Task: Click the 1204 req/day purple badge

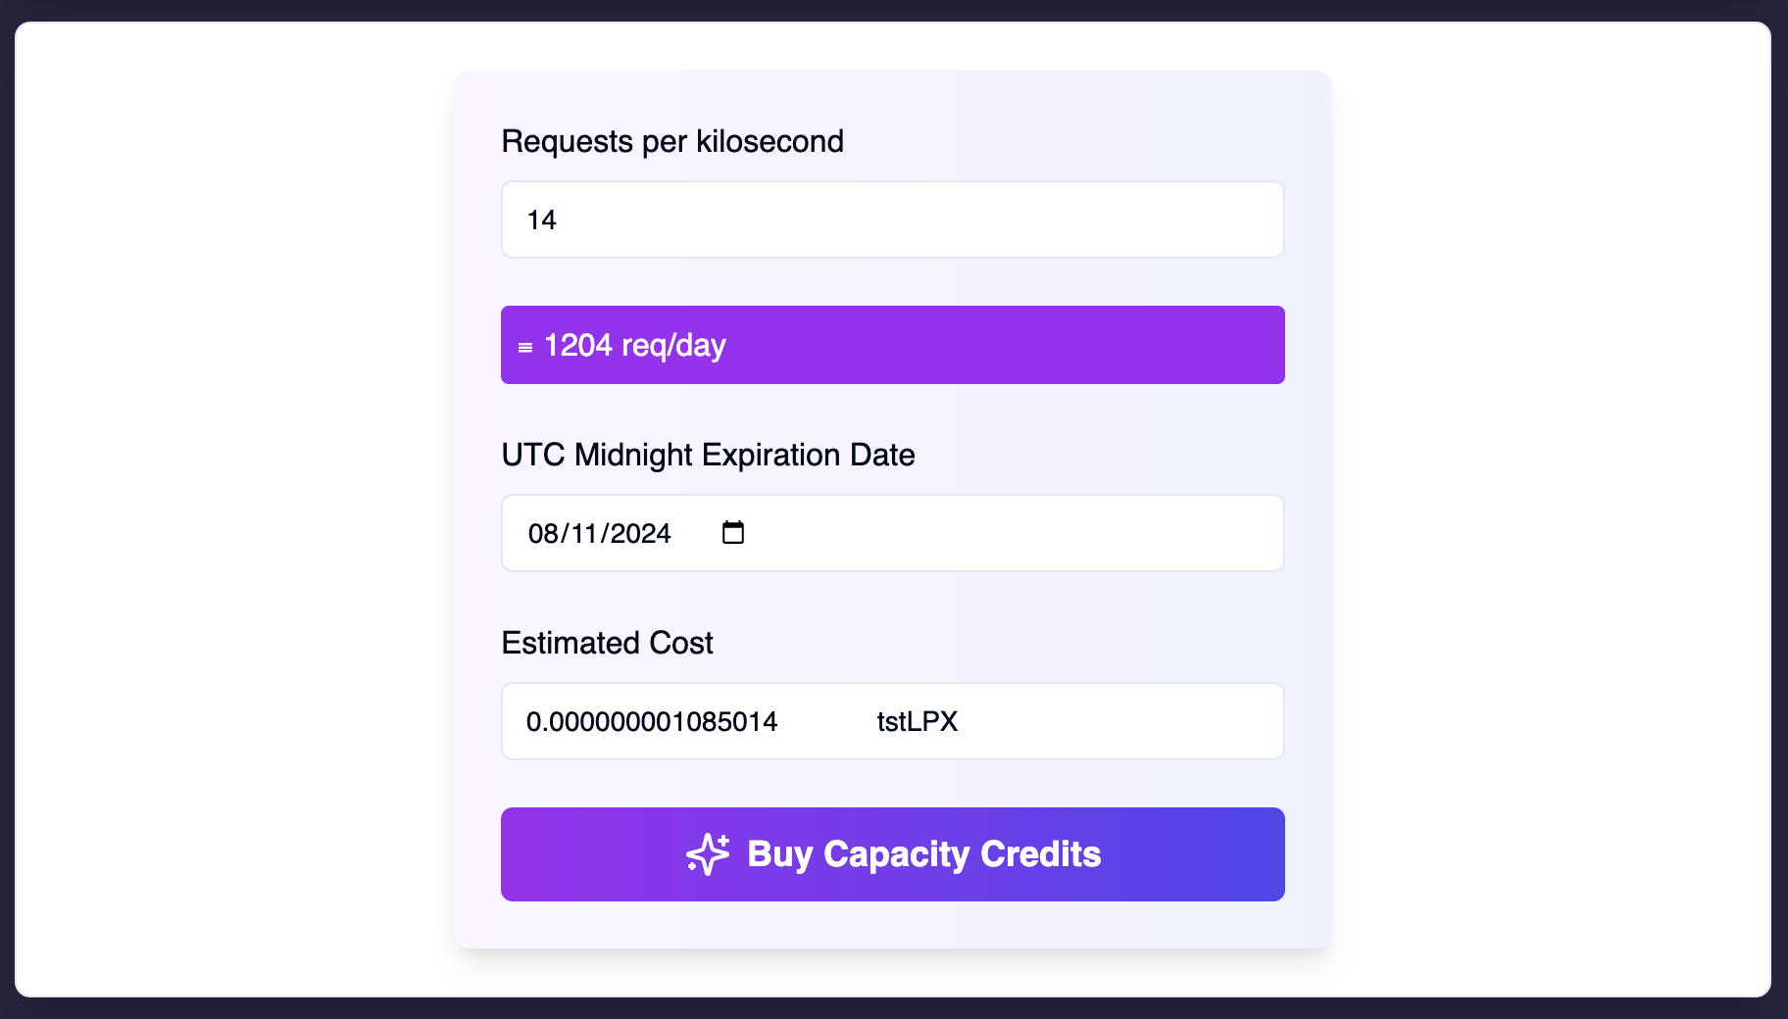Action: (x=892, y=345)
